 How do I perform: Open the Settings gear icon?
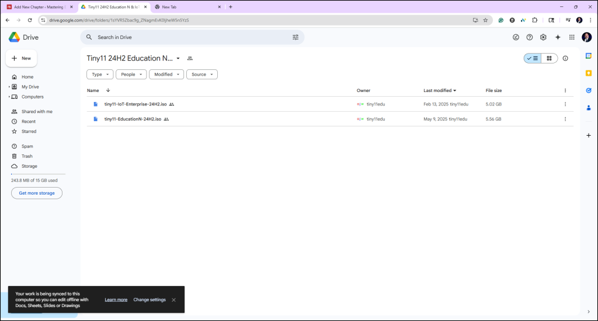coord(543,37)
